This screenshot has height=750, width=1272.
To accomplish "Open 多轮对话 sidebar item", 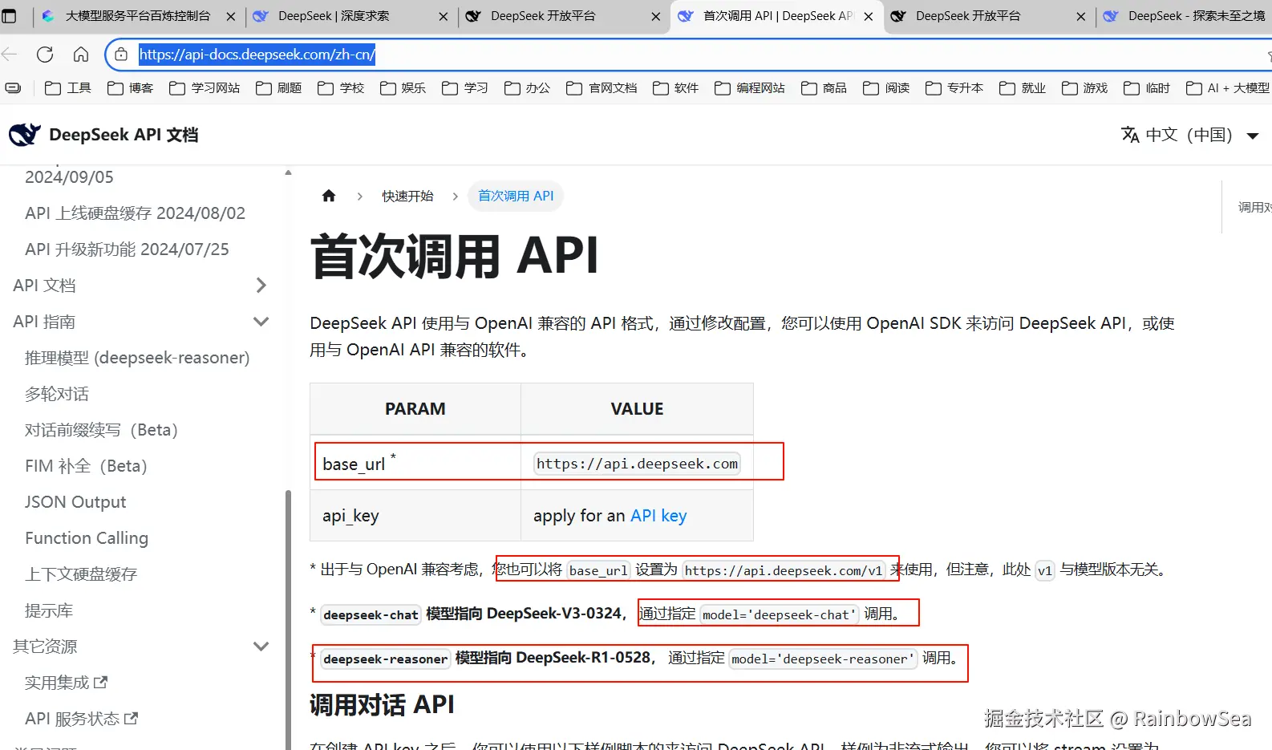I will click(x=57, y=394).
